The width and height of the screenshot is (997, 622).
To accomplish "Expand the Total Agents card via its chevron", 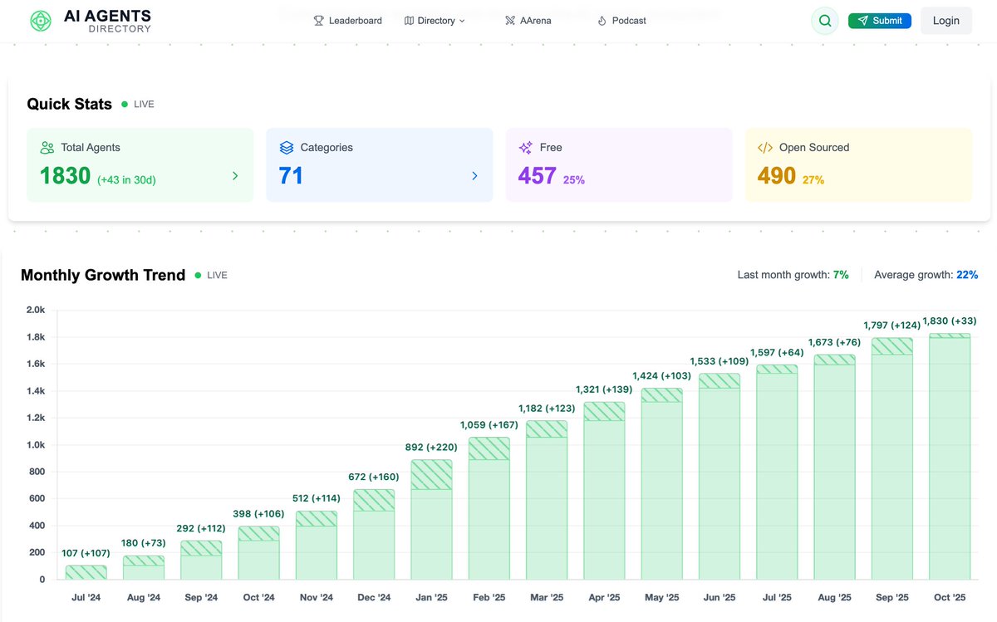I will point(236,176).
